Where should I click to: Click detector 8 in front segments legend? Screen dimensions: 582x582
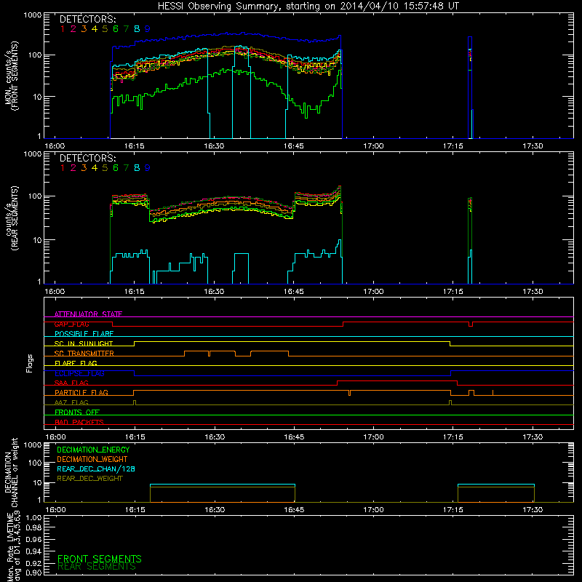[137, 29]
